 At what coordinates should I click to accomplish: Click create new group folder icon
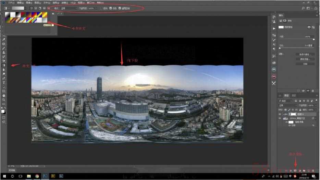[x=304, y=171]
